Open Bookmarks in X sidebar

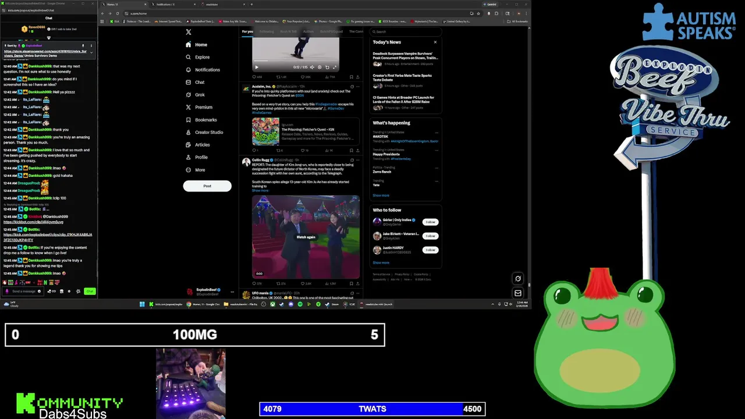pos(201,120)
